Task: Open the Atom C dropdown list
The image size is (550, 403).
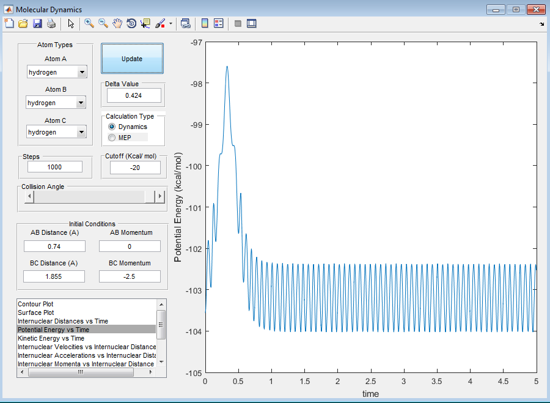Action: pyautogui.click(x=82, y=132)
